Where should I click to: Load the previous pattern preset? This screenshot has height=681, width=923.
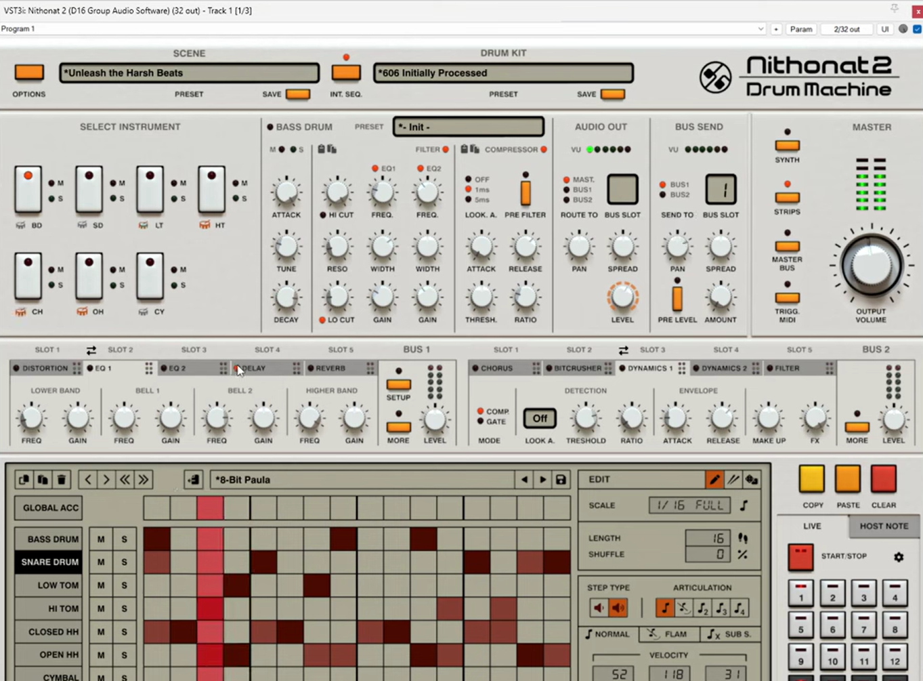coord(524,480)
